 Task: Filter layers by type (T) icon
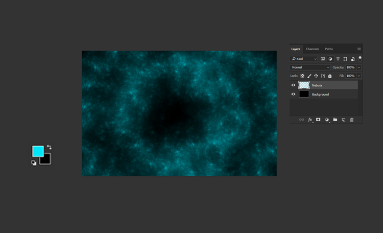click(x=338, y=59)
